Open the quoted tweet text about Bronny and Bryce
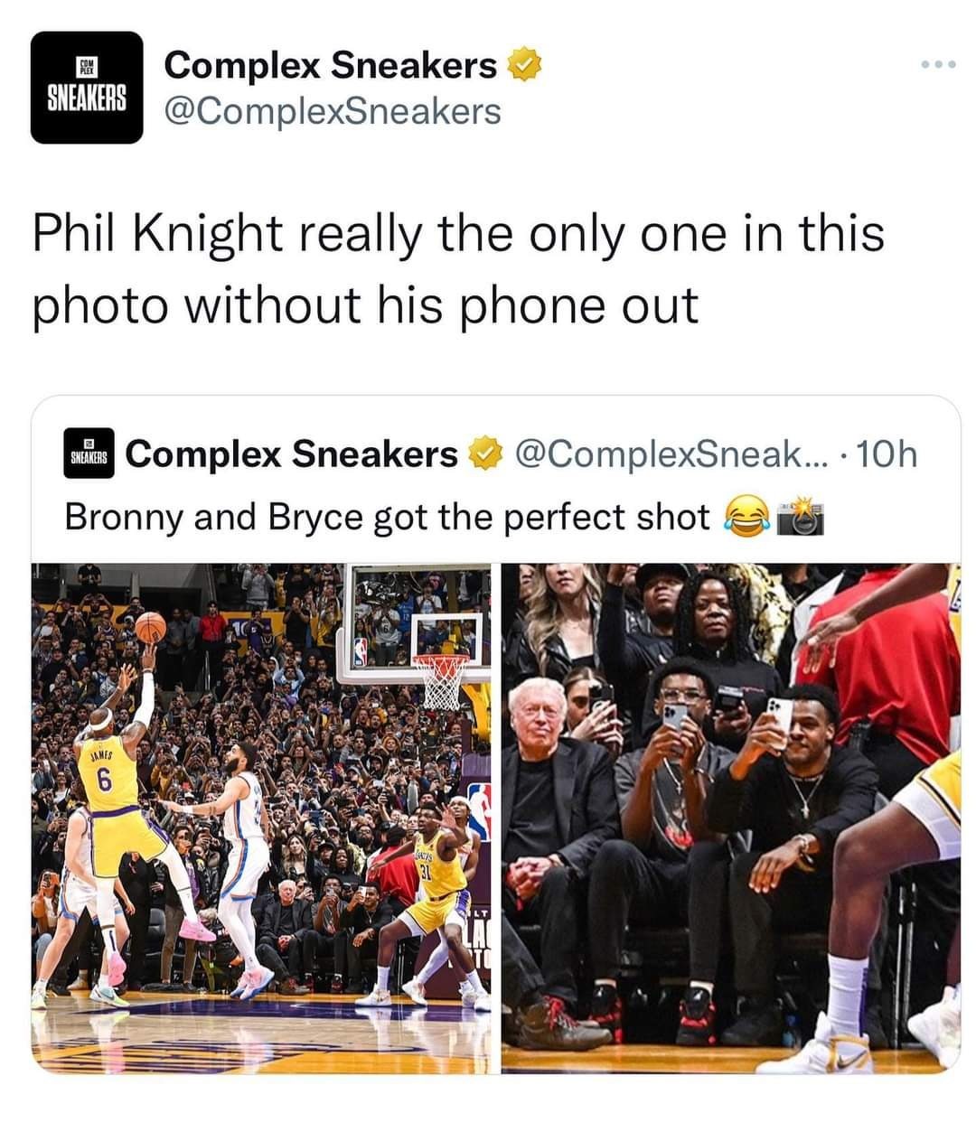 point(389,518)
